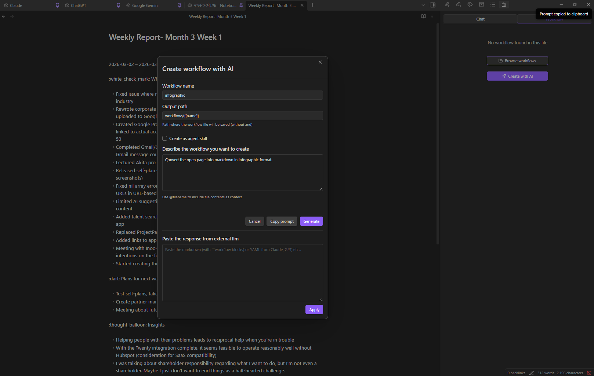
Task: Open the more options three-dot menu
Action: pyautogui.click(x=432, y=16)
